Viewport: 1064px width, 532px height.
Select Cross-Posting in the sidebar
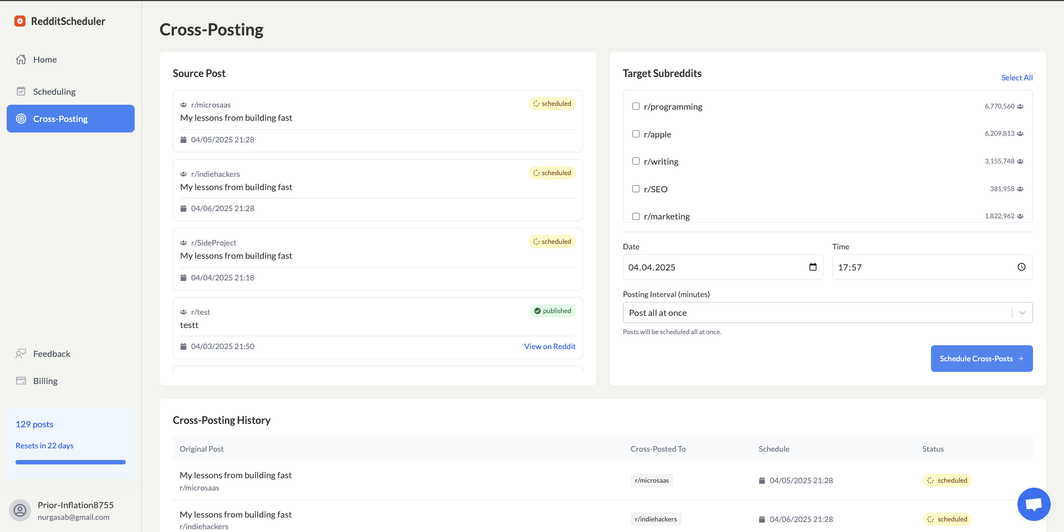click(x=70, y=119)
